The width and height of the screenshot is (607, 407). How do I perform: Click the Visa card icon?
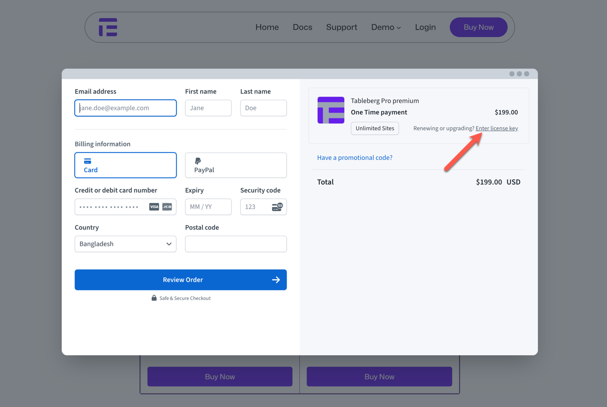(154, 207)
